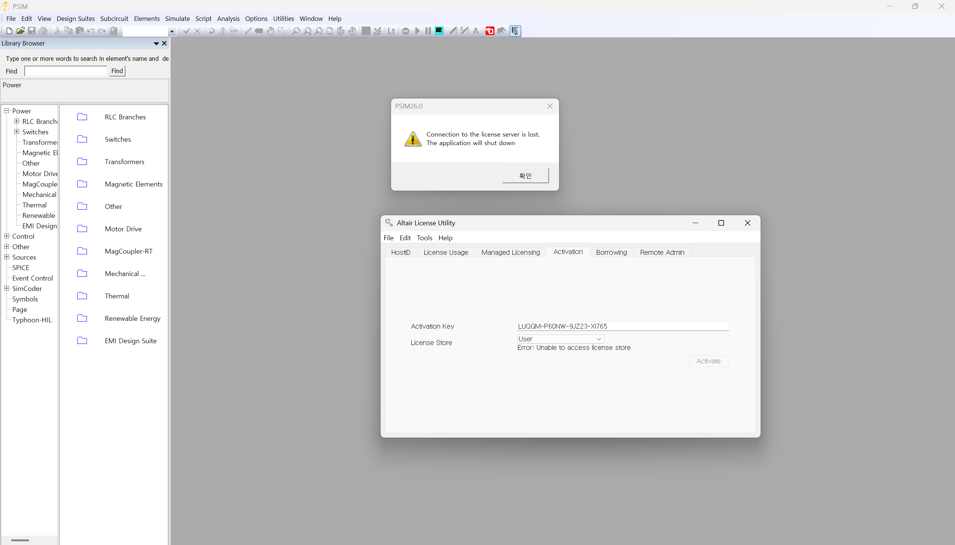Open the Design Suites menu

[76, 18]
